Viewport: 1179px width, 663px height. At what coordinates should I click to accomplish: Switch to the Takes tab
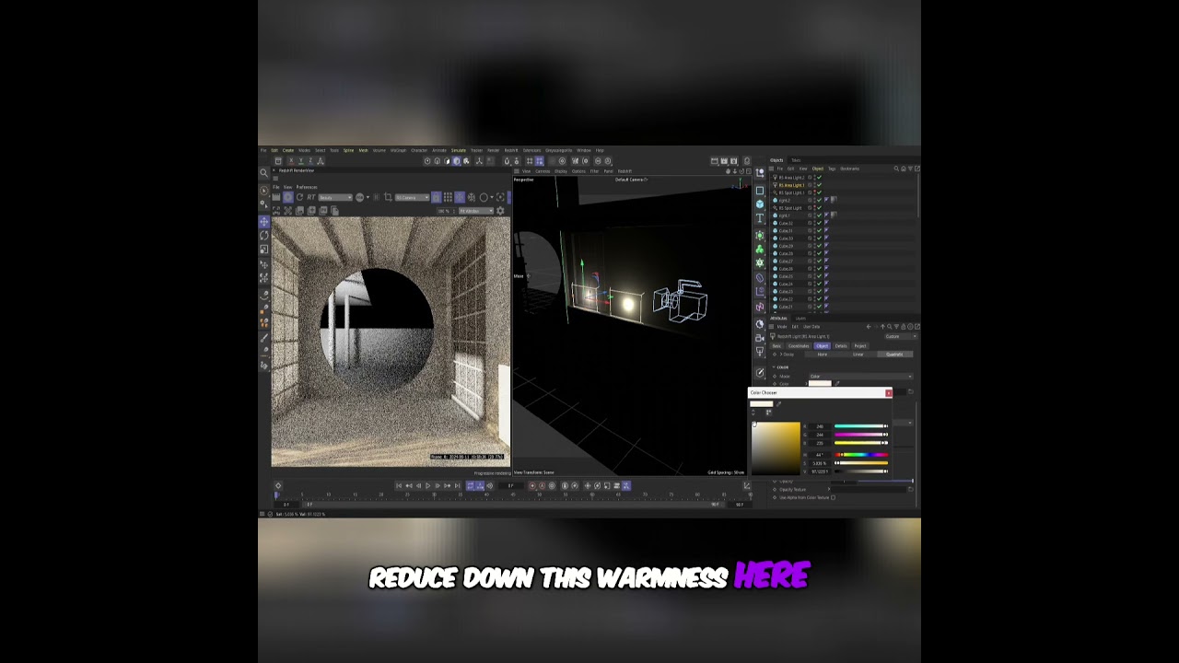click(796, 160)
